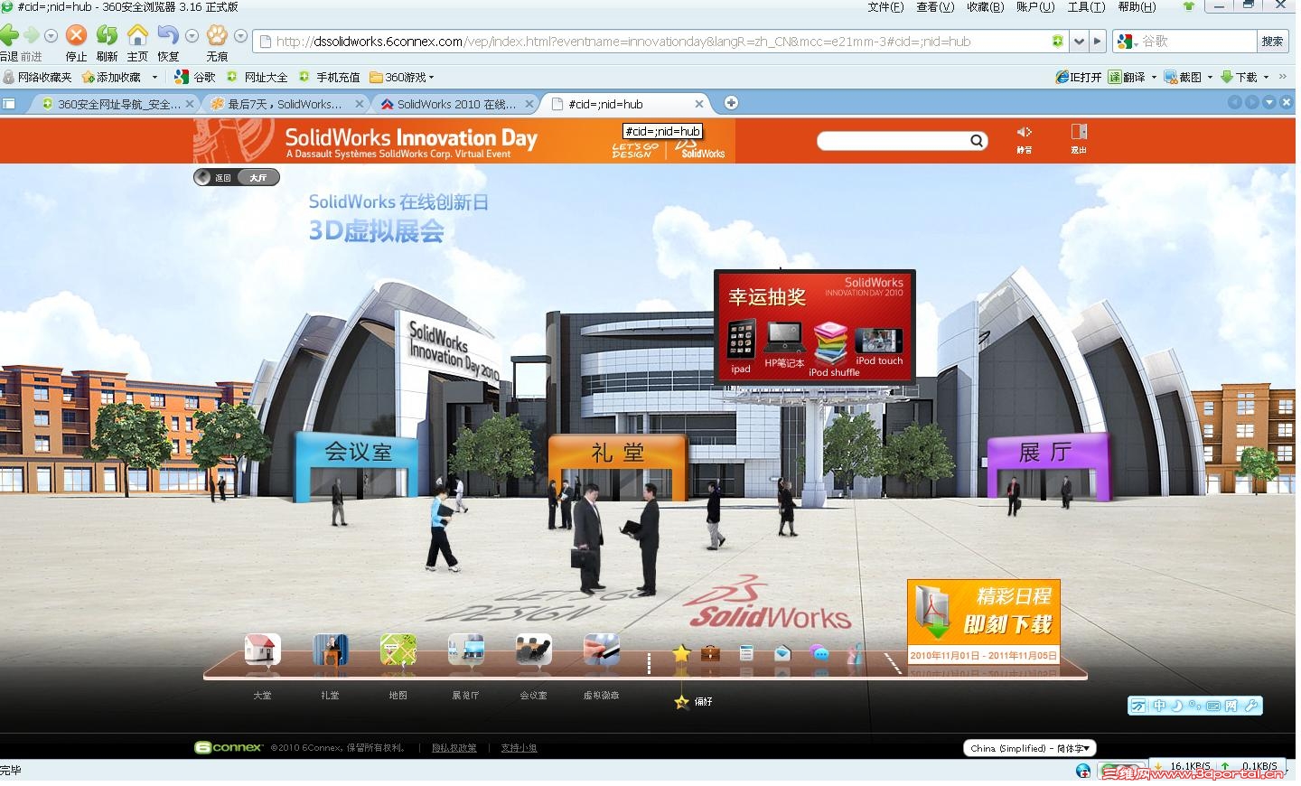
Task: Click the 刷新 refresh button
Action: pos(107,42)
